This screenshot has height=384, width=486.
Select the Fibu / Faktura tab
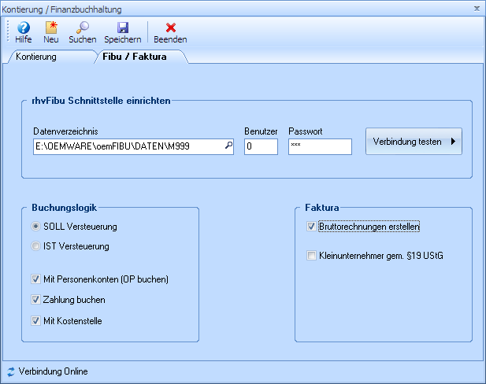[135, 57]
